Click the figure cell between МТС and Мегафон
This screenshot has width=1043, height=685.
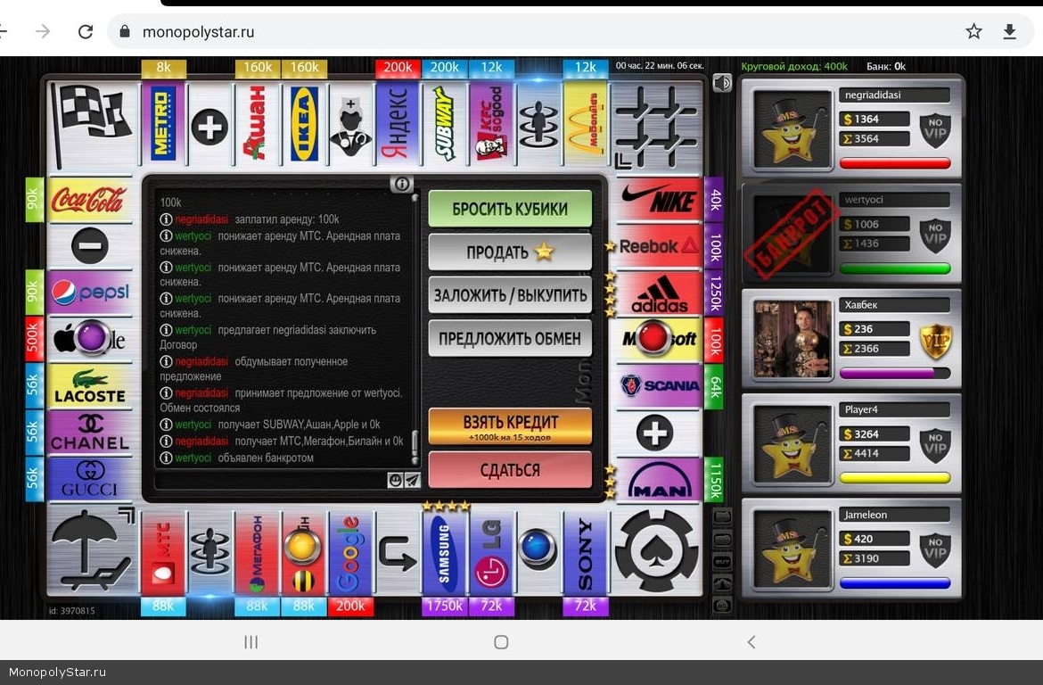209,552
